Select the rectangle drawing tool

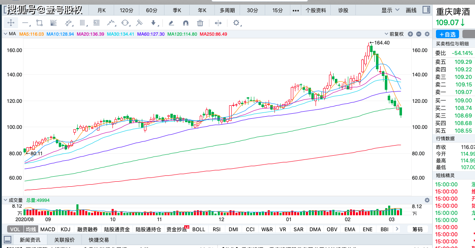(39, 23)
